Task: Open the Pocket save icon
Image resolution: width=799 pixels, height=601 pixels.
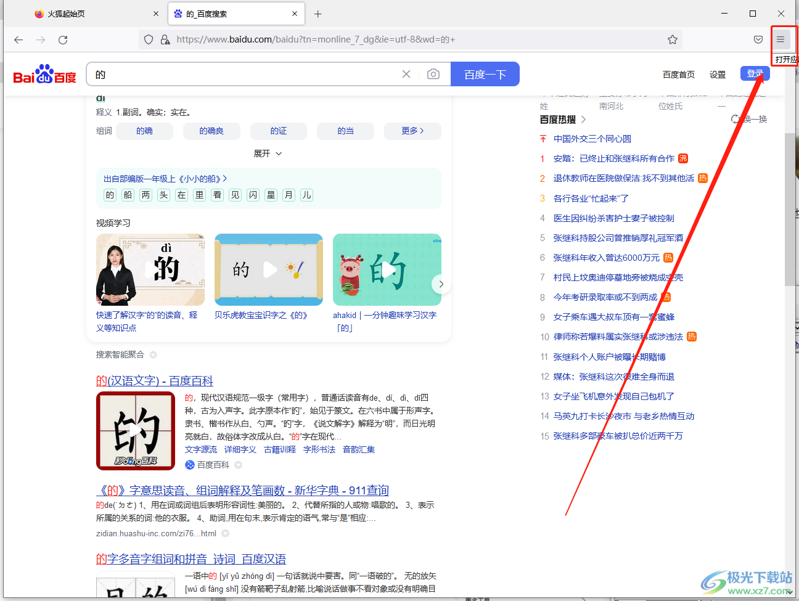Action: tap(758, 39)
